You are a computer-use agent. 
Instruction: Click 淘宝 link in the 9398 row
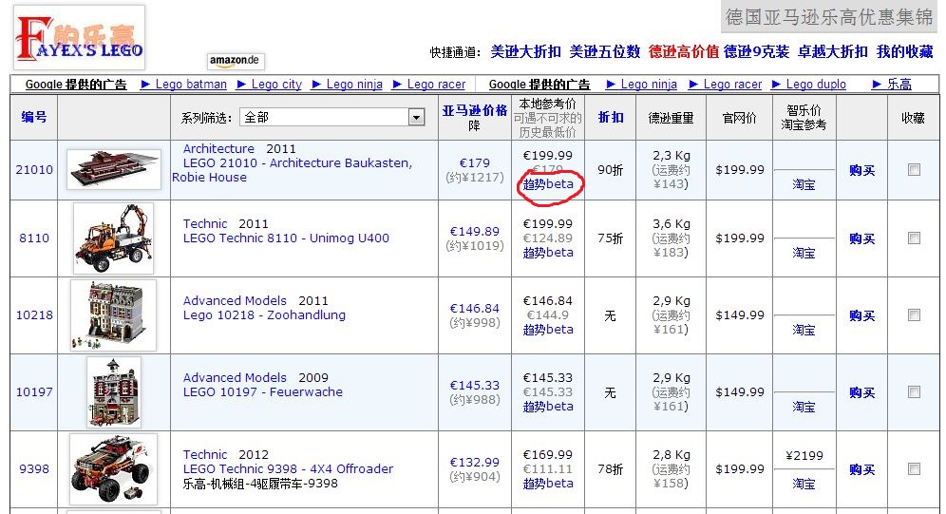804,484
